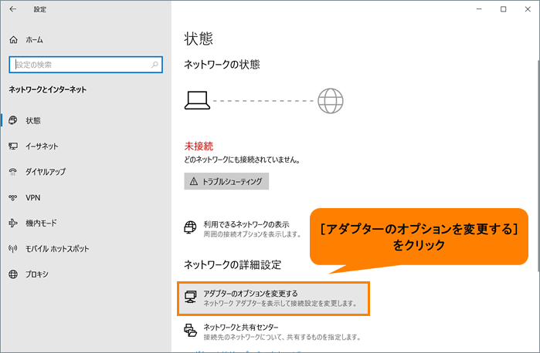Image resolution: width=540 pixels, height=353 pixels.
Task: Click the 機内モード airplane icon
Action: pos(12,223)
